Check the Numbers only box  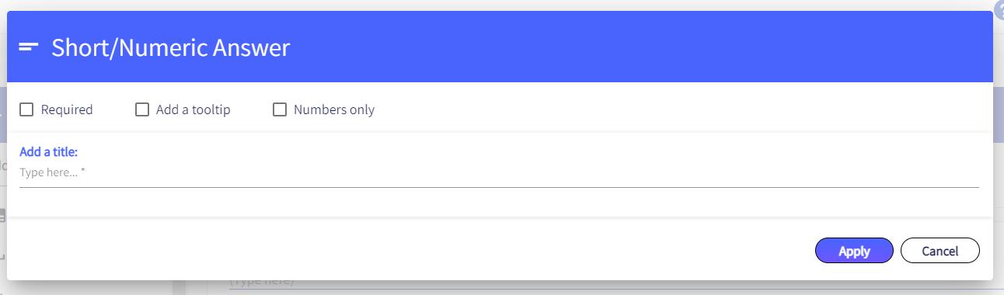coord(280,109)
